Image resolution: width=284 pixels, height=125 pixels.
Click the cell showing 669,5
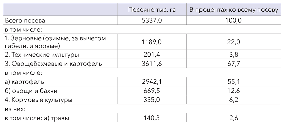coord(152,91)
